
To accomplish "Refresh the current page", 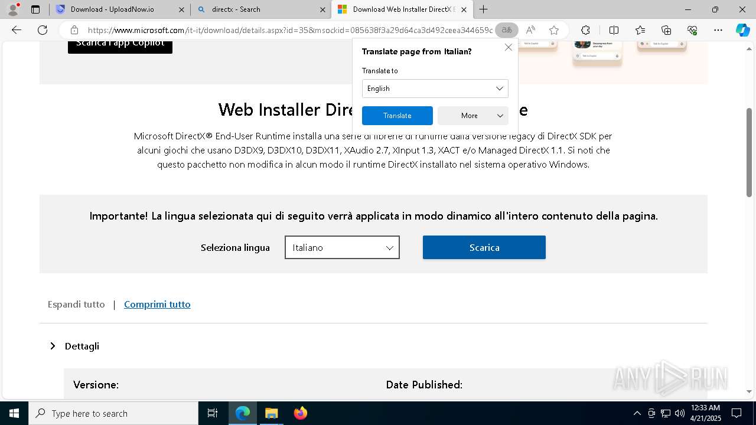I will coord(43,30).
